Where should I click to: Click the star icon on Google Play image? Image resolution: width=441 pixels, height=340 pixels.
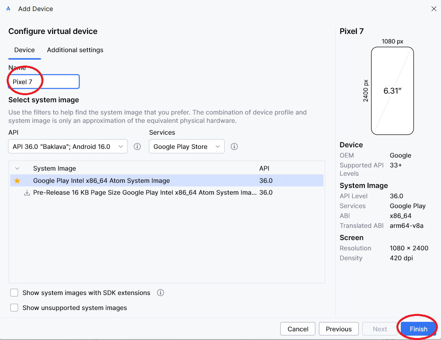point(17,181)
